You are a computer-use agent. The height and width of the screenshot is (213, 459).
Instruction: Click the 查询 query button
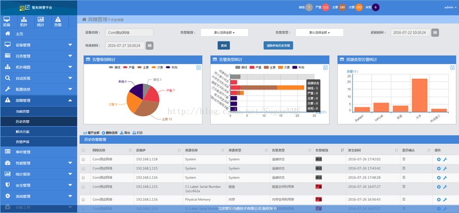tap(224, 46)
